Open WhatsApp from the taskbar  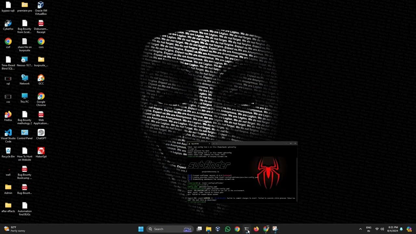227,229
